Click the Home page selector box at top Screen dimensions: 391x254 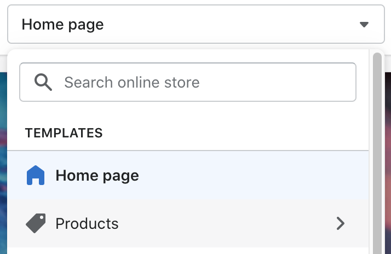click(196, 24)
